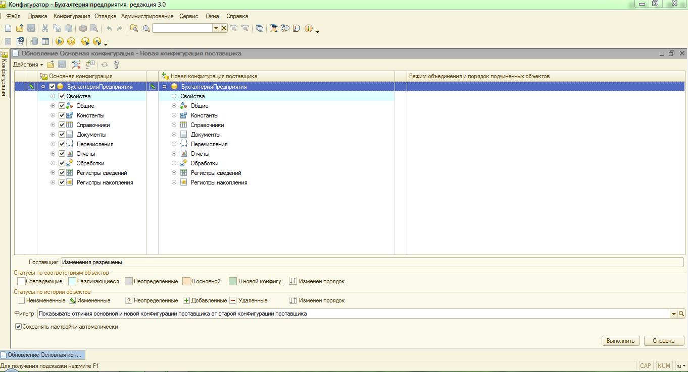The height and width of the screenshot is (372, 688).
Task: Collapse БухгалтерияПредприятия in Новая конфигурация поставщика
Action: click(165, 87)
